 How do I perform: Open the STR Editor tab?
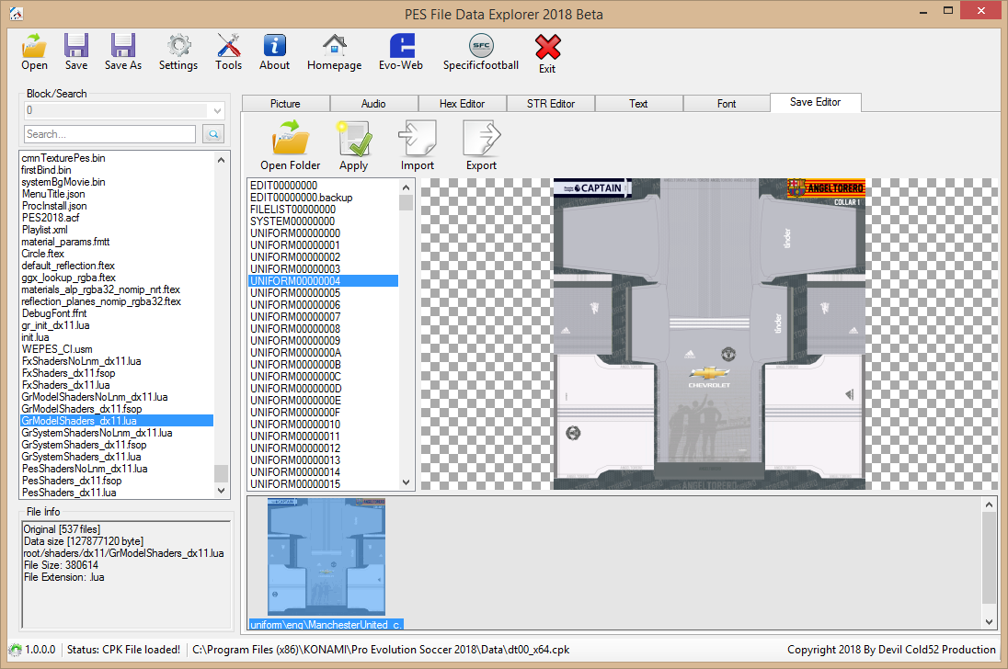pos(550,103)
